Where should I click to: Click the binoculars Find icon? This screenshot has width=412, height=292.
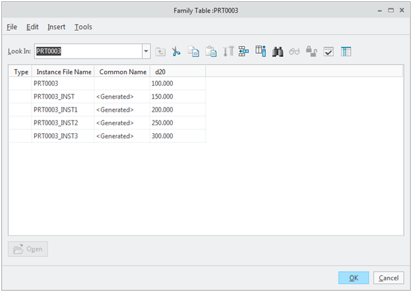coord(277,51)
